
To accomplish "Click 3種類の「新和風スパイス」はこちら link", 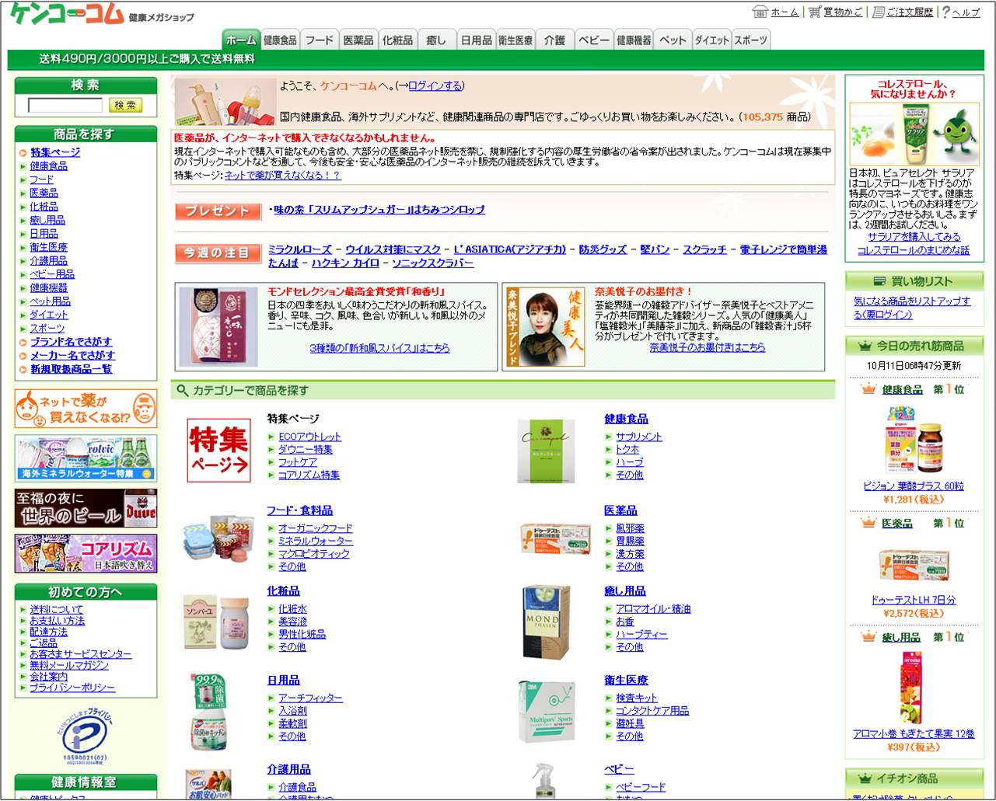I will click(x=379, y=348).
